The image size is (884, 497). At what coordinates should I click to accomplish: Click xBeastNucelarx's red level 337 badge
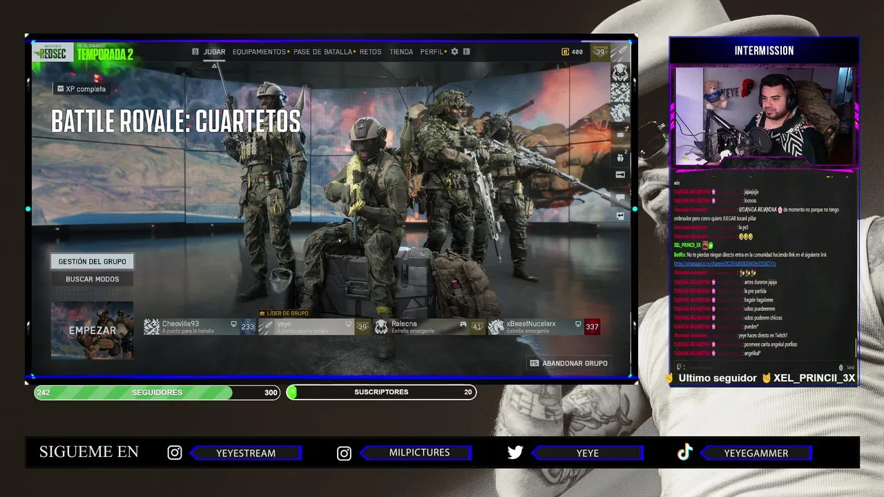tap(592, 327)
